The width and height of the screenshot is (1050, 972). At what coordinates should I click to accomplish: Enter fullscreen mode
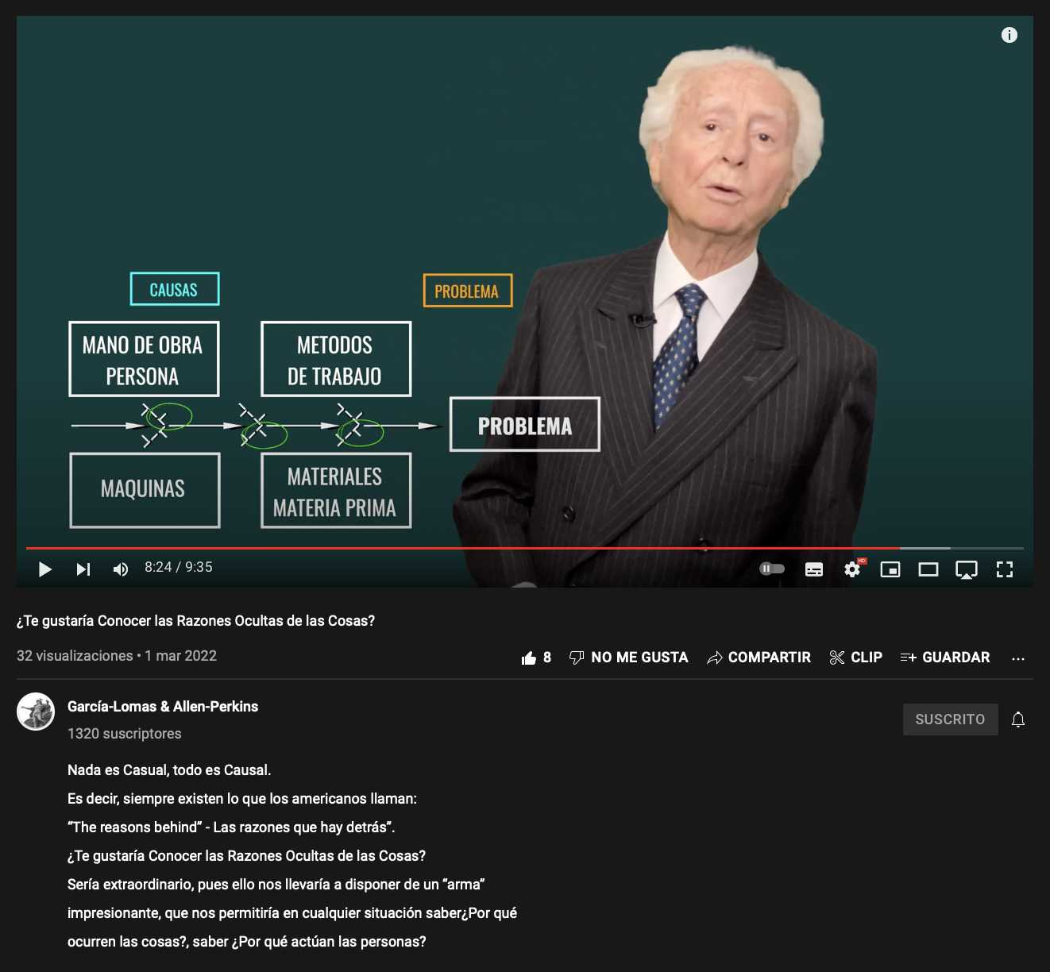pyautogui.click(x=1005, y=569)
